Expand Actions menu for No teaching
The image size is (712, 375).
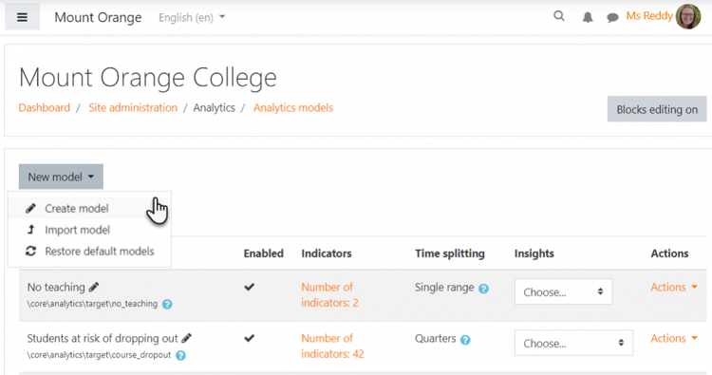tap(674, 287)
